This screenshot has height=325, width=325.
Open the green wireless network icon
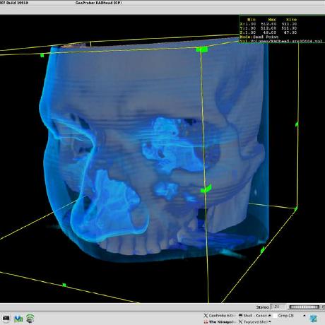click(x=30, y=319)
